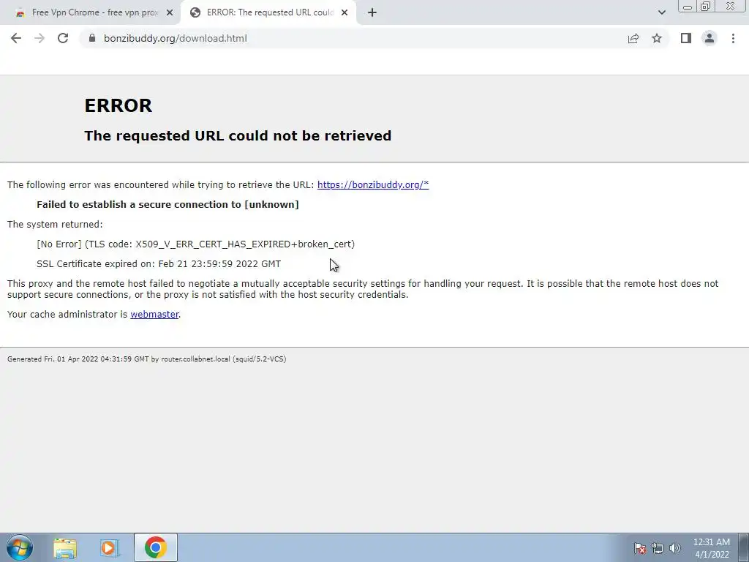Viewport: 749px width, 562px height.
Task: Click the network tray icon
Action: [658, 548]
